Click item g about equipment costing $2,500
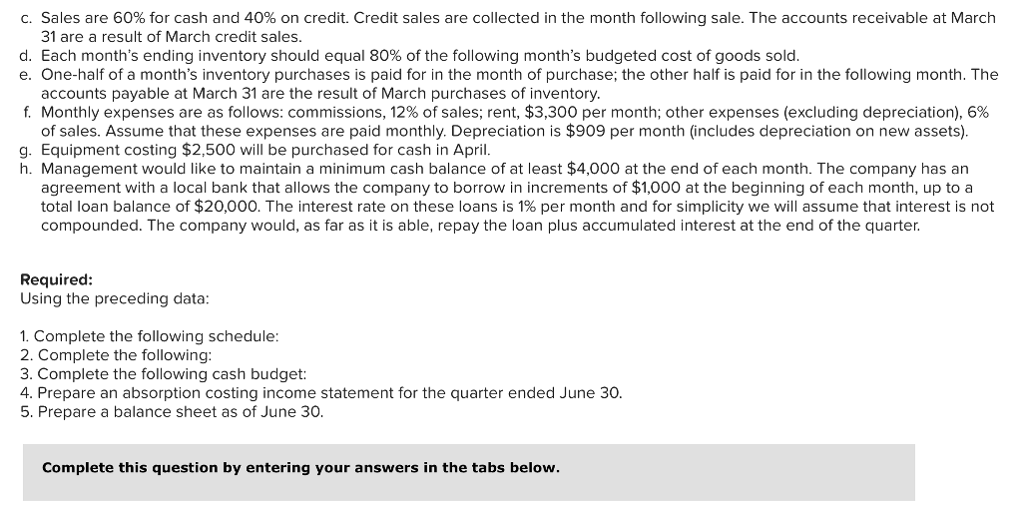 click(x=255, y=150)
